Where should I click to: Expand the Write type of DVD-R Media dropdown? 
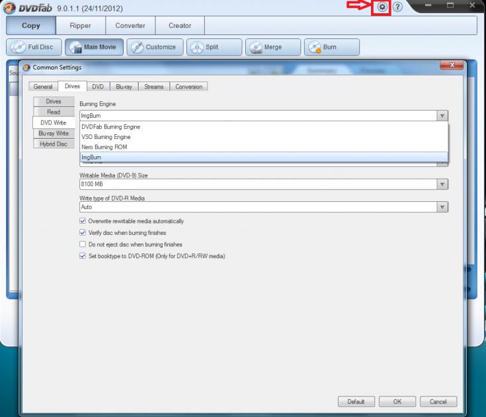442,207
